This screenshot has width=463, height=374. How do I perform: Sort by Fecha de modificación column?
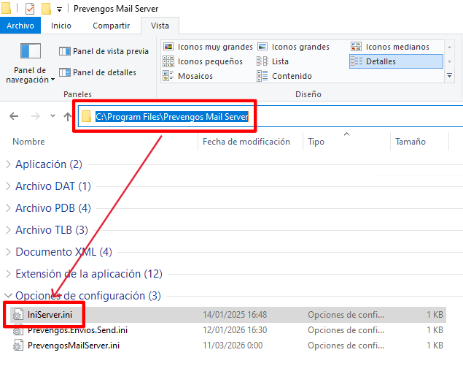point(246,142)
